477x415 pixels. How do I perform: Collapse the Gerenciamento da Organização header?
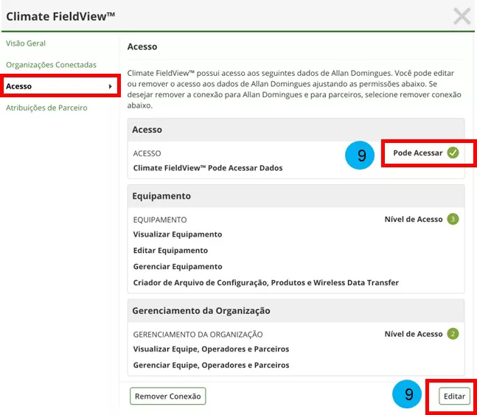coord(295,310)
